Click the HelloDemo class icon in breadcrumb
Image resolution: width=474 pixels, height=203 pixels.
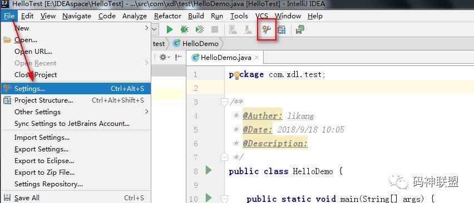[176, 43]
